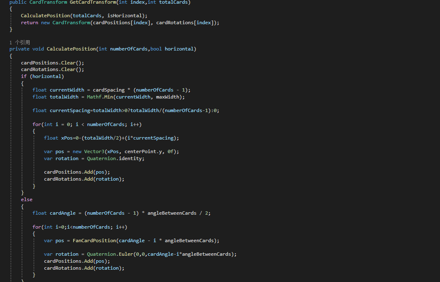Click "return new CardTransform" statement

(120, 23)
